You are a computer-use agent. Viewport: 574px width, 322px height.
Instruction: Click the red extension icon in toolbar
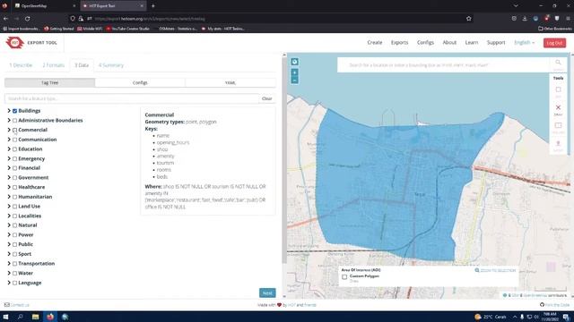pyautogui.click(x=546, y=19)
